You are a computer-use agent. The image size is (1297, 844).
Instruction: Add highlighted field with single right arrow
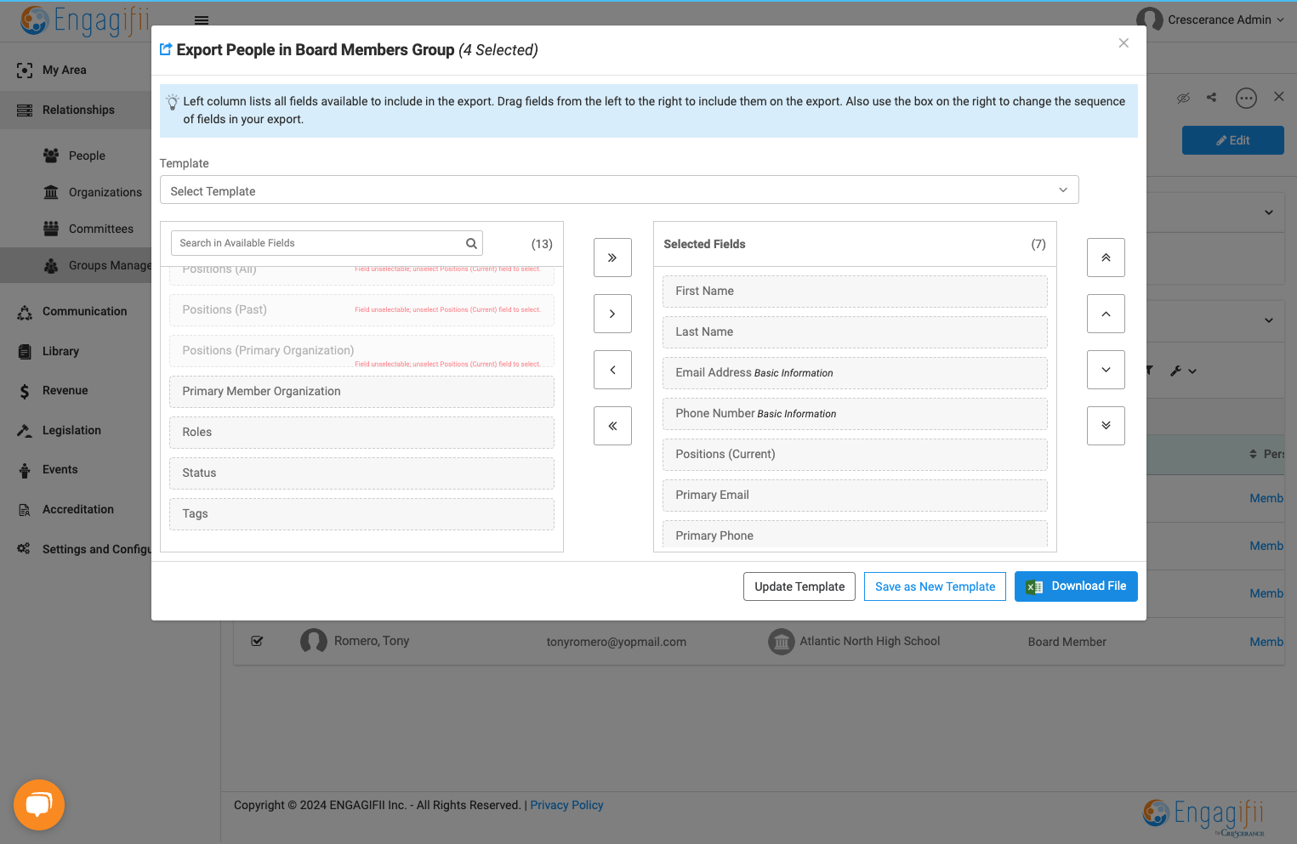click(x=612, y=314)
